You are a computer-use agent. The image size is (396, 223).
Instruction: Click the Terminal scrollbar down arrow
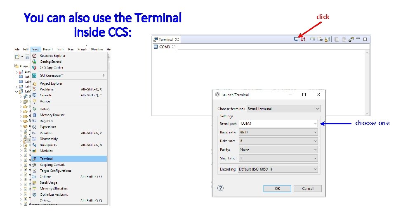click(x=367, y=113)
